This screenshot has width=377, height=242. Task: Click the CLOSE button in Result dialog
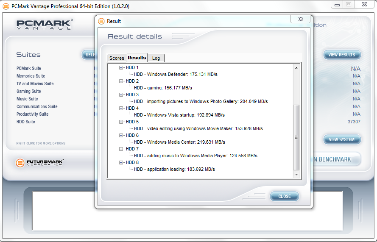pyautogui.click(x=285, y=196)
